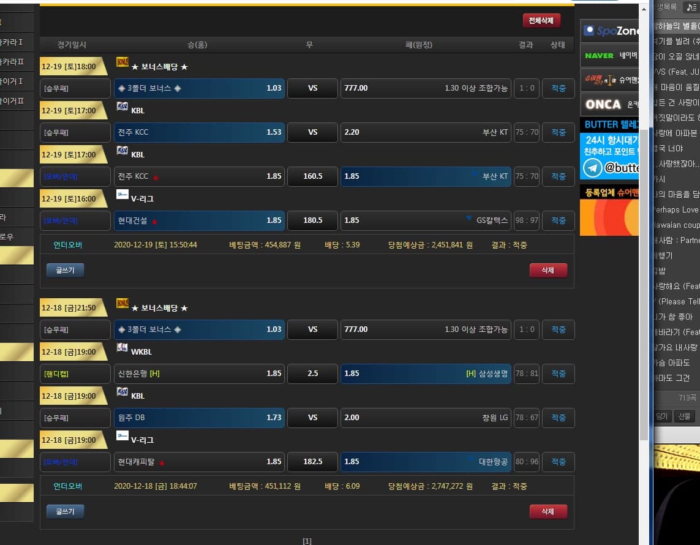Viewport: 700px width, 545px height.
Task: Select 삼성생명 handicap odds cell
Action: click(425, 374)
